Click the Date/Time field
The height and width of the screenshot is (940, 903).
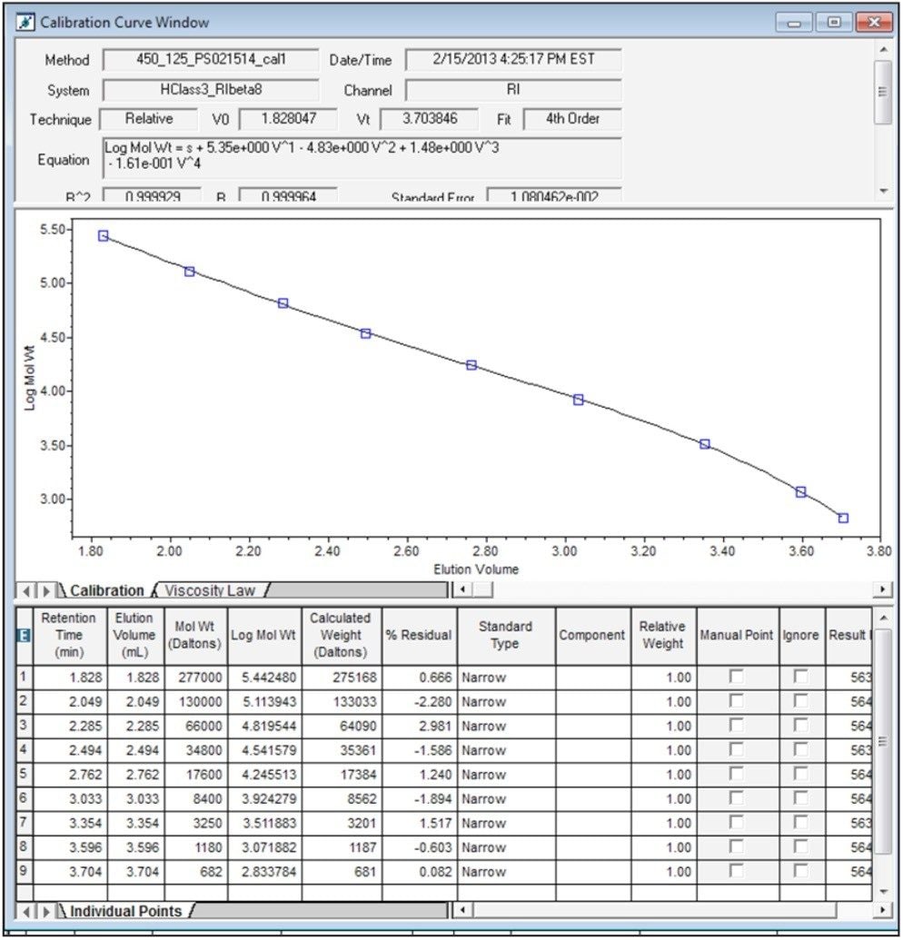[x=514, y=59]
